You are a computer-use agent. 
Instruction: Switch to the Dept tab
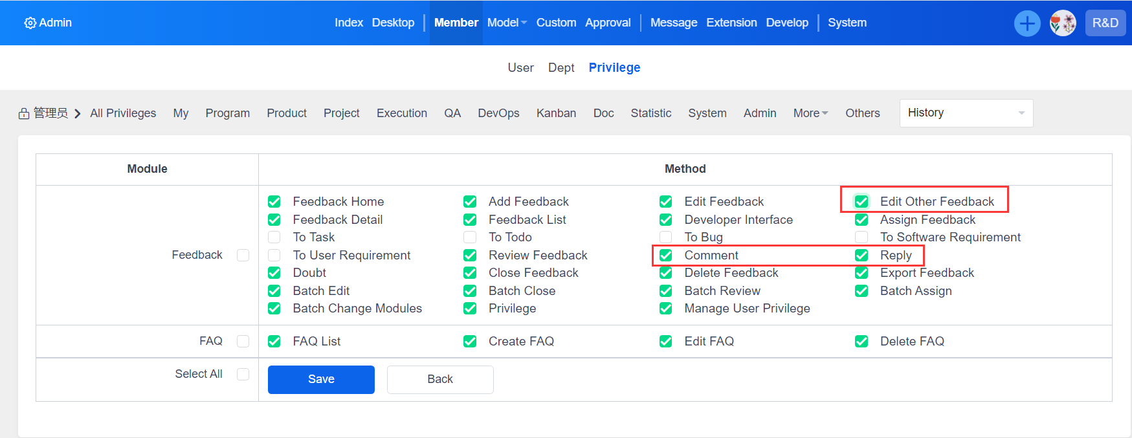[x=561, y=68]
